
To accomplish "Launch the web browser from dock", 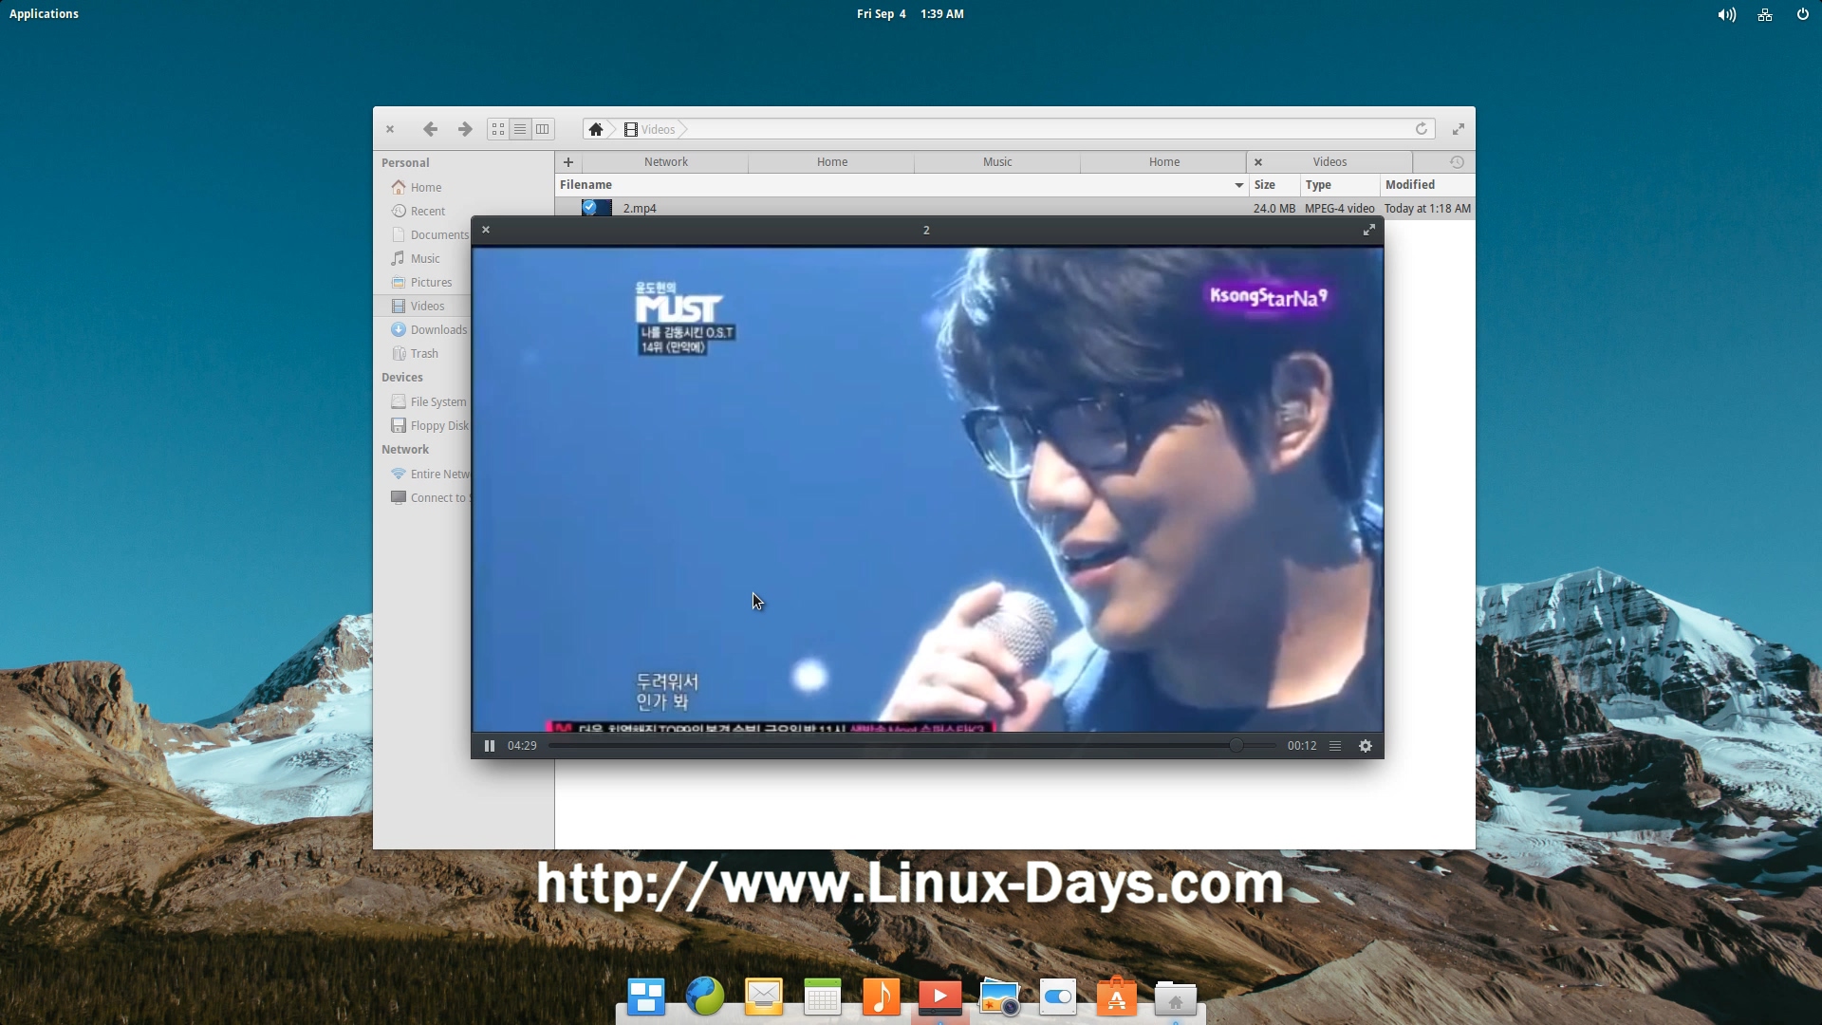I will (705, 997).
